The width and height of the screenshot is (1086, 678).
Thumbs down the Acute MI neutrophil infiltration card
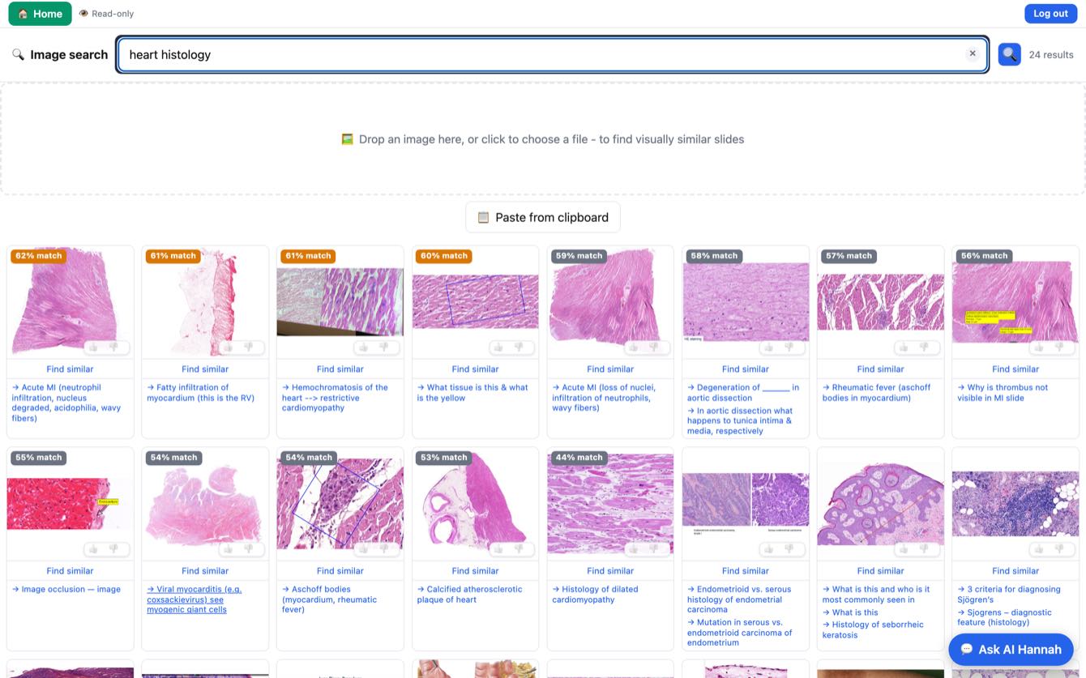coord(113,348)
